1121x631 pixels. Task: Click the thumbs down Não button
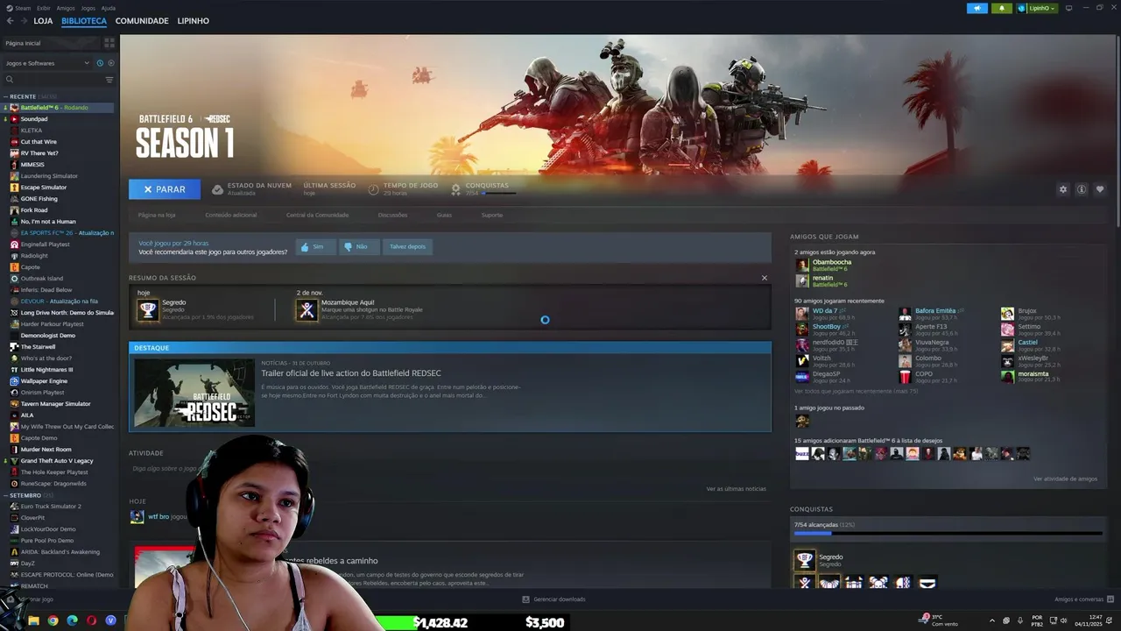358,247
